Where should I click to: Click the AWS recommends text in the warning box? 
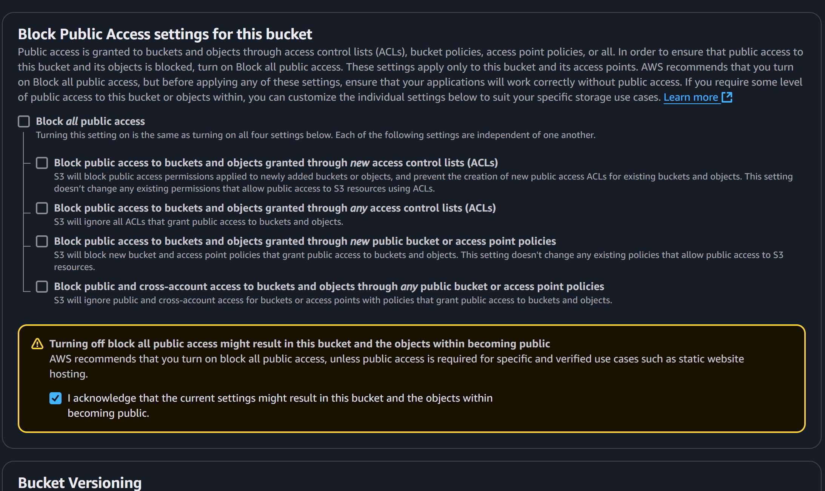click(x=396, y=359)
